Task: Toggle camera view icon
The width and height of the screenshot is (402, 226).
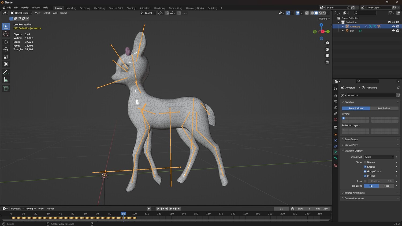Action: point(327,56)
